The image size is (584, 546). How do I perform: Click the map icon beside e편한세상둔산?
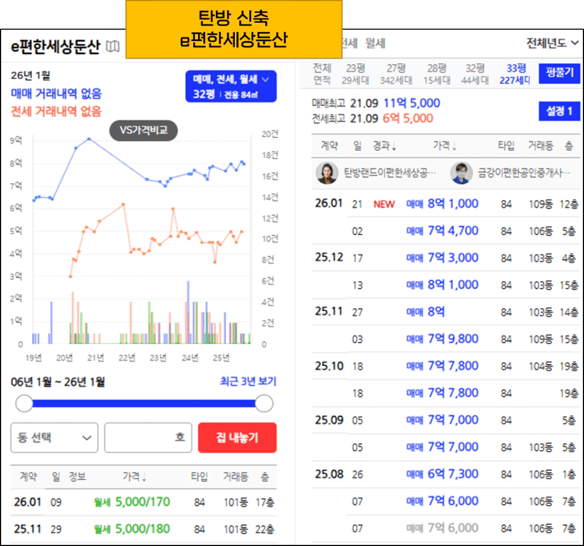(113, 47)
